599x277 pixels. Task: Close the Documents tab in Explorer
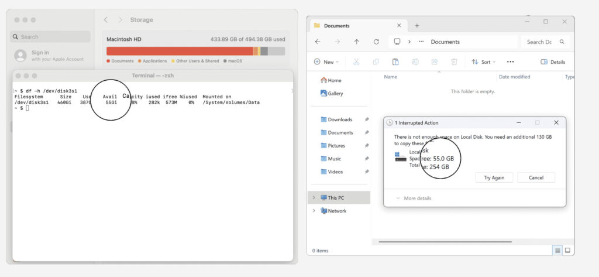tap(399, 25)
